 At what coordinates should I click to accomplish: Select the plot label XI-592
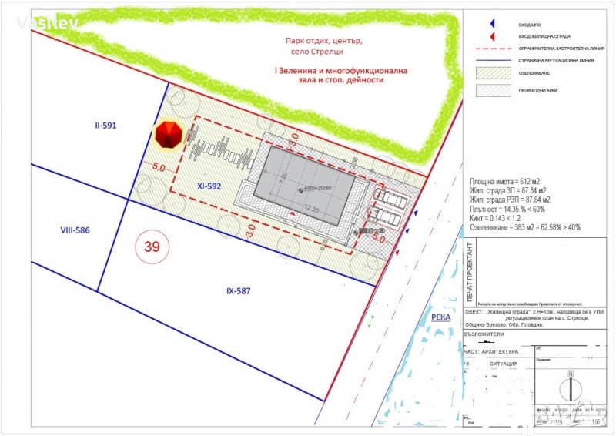(209, 186)
